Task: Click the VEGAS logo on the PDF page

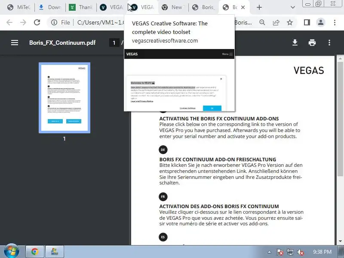Action: 309,71
